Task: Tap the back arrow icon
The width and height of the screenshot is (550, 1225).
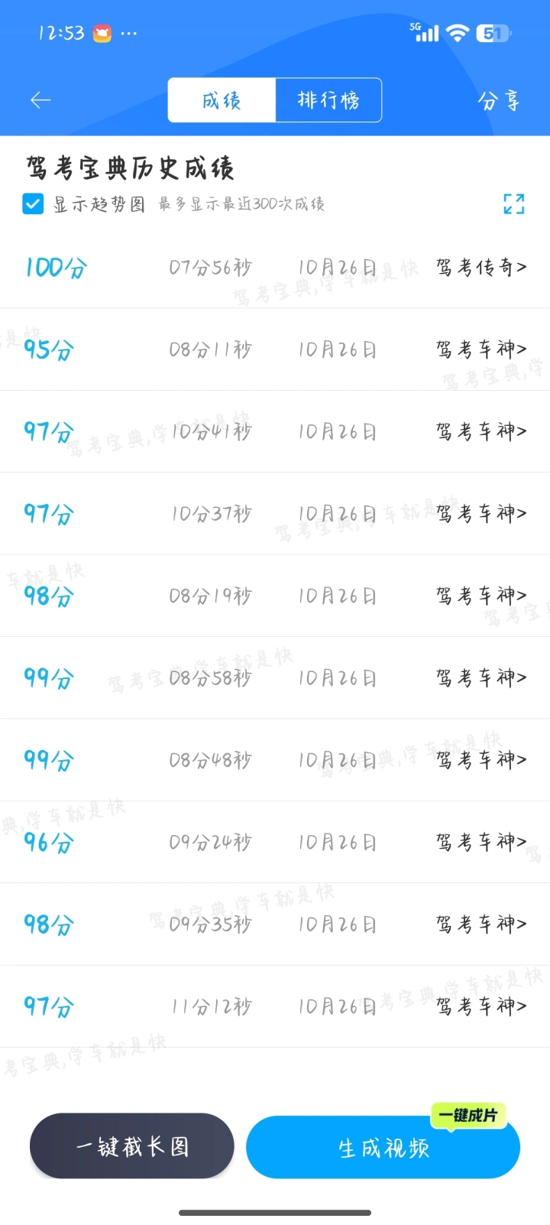Action: click(x=40, y=100)
